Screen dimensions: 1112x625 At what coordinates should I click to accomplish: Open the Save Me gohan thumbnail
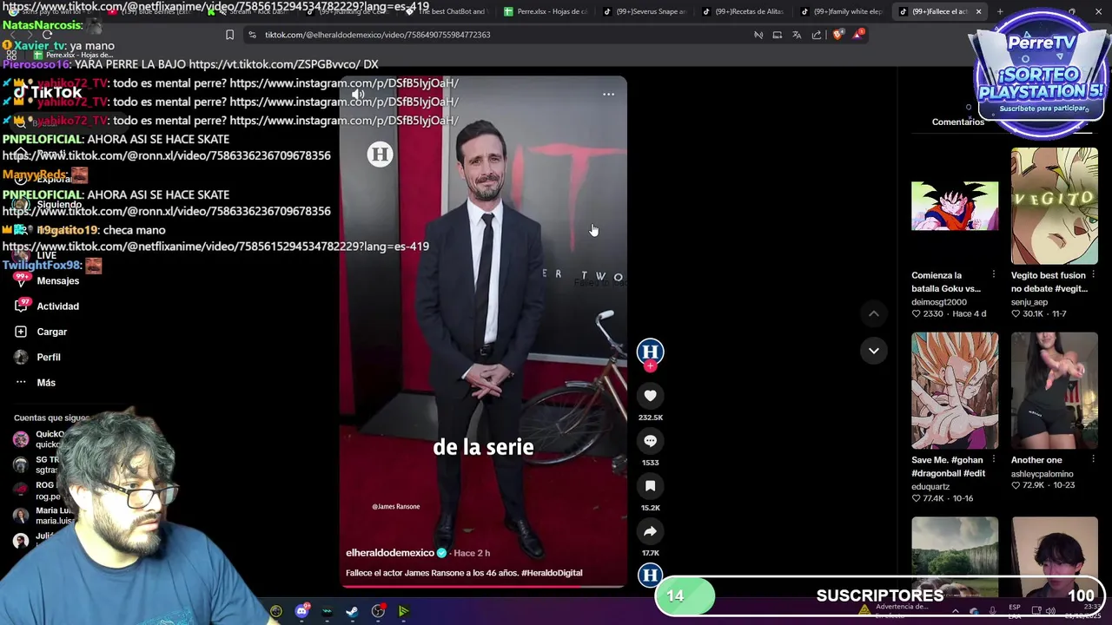pyautogui.click(x=955, y=391)
